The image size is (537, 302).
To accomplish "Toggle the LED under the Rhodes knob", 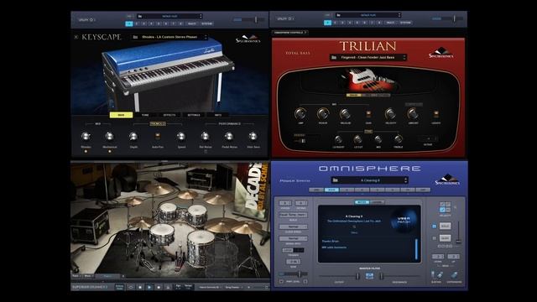I will tap(86, 151).
